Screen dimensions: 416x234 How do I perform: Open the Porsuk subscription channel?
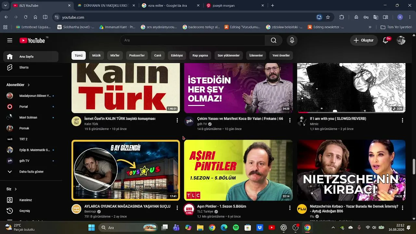[x=31, y=128]
